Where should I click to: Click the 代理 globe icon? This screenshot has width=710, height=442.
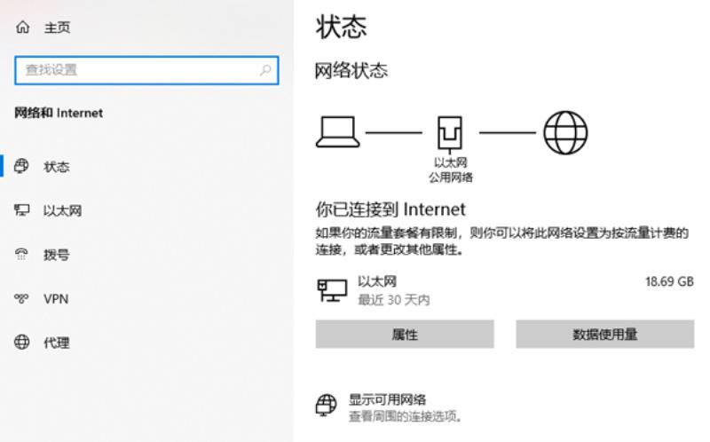tap(21, 342)
